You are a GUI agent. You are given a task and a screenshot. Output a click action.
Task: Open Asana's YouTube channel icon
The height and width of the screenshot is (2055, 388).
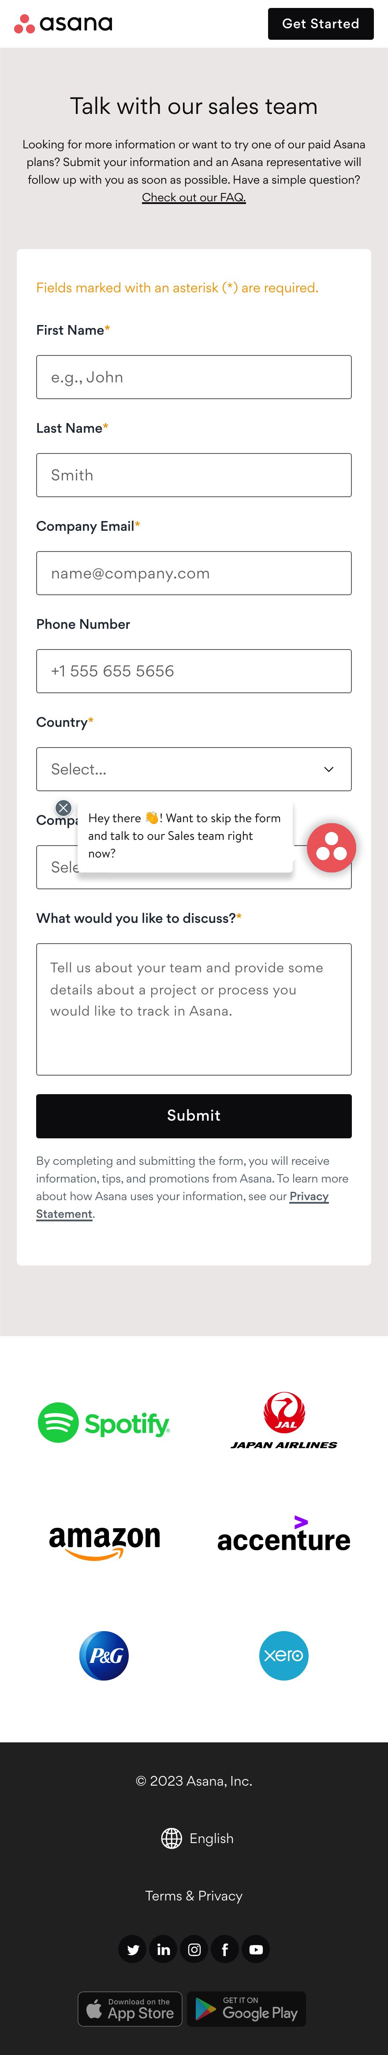pyautogui.click(x=256, y=1949)
